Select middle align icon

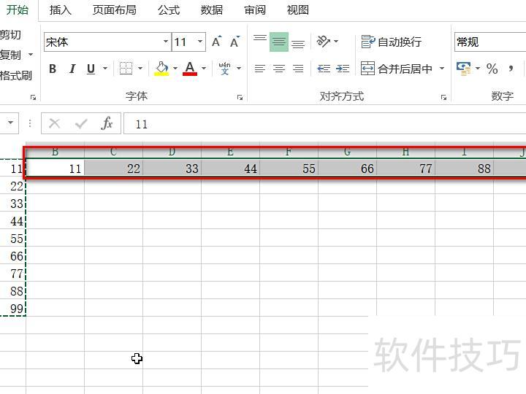(x=279, y=42)
